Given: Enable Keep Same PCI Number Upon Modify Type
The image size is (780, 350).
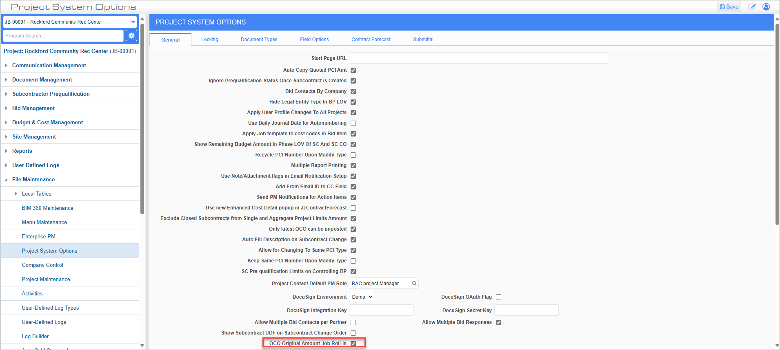Looking at the screenshot, I should point(353,261).
